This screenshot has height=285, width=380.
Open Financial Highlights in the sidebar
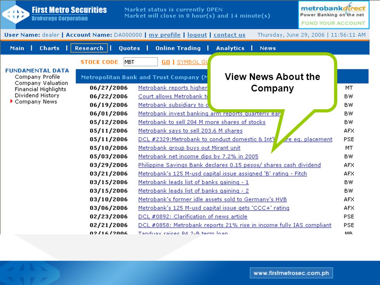[x=40, y=89]
